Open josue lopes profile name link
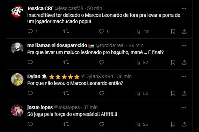Viewport: 199px width, 132px height. (x=40, y=107)
